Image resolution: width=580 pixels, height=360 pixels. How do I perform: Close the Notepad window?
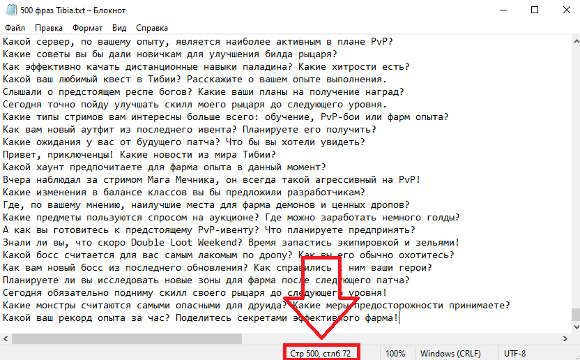(x=566, y=10)
